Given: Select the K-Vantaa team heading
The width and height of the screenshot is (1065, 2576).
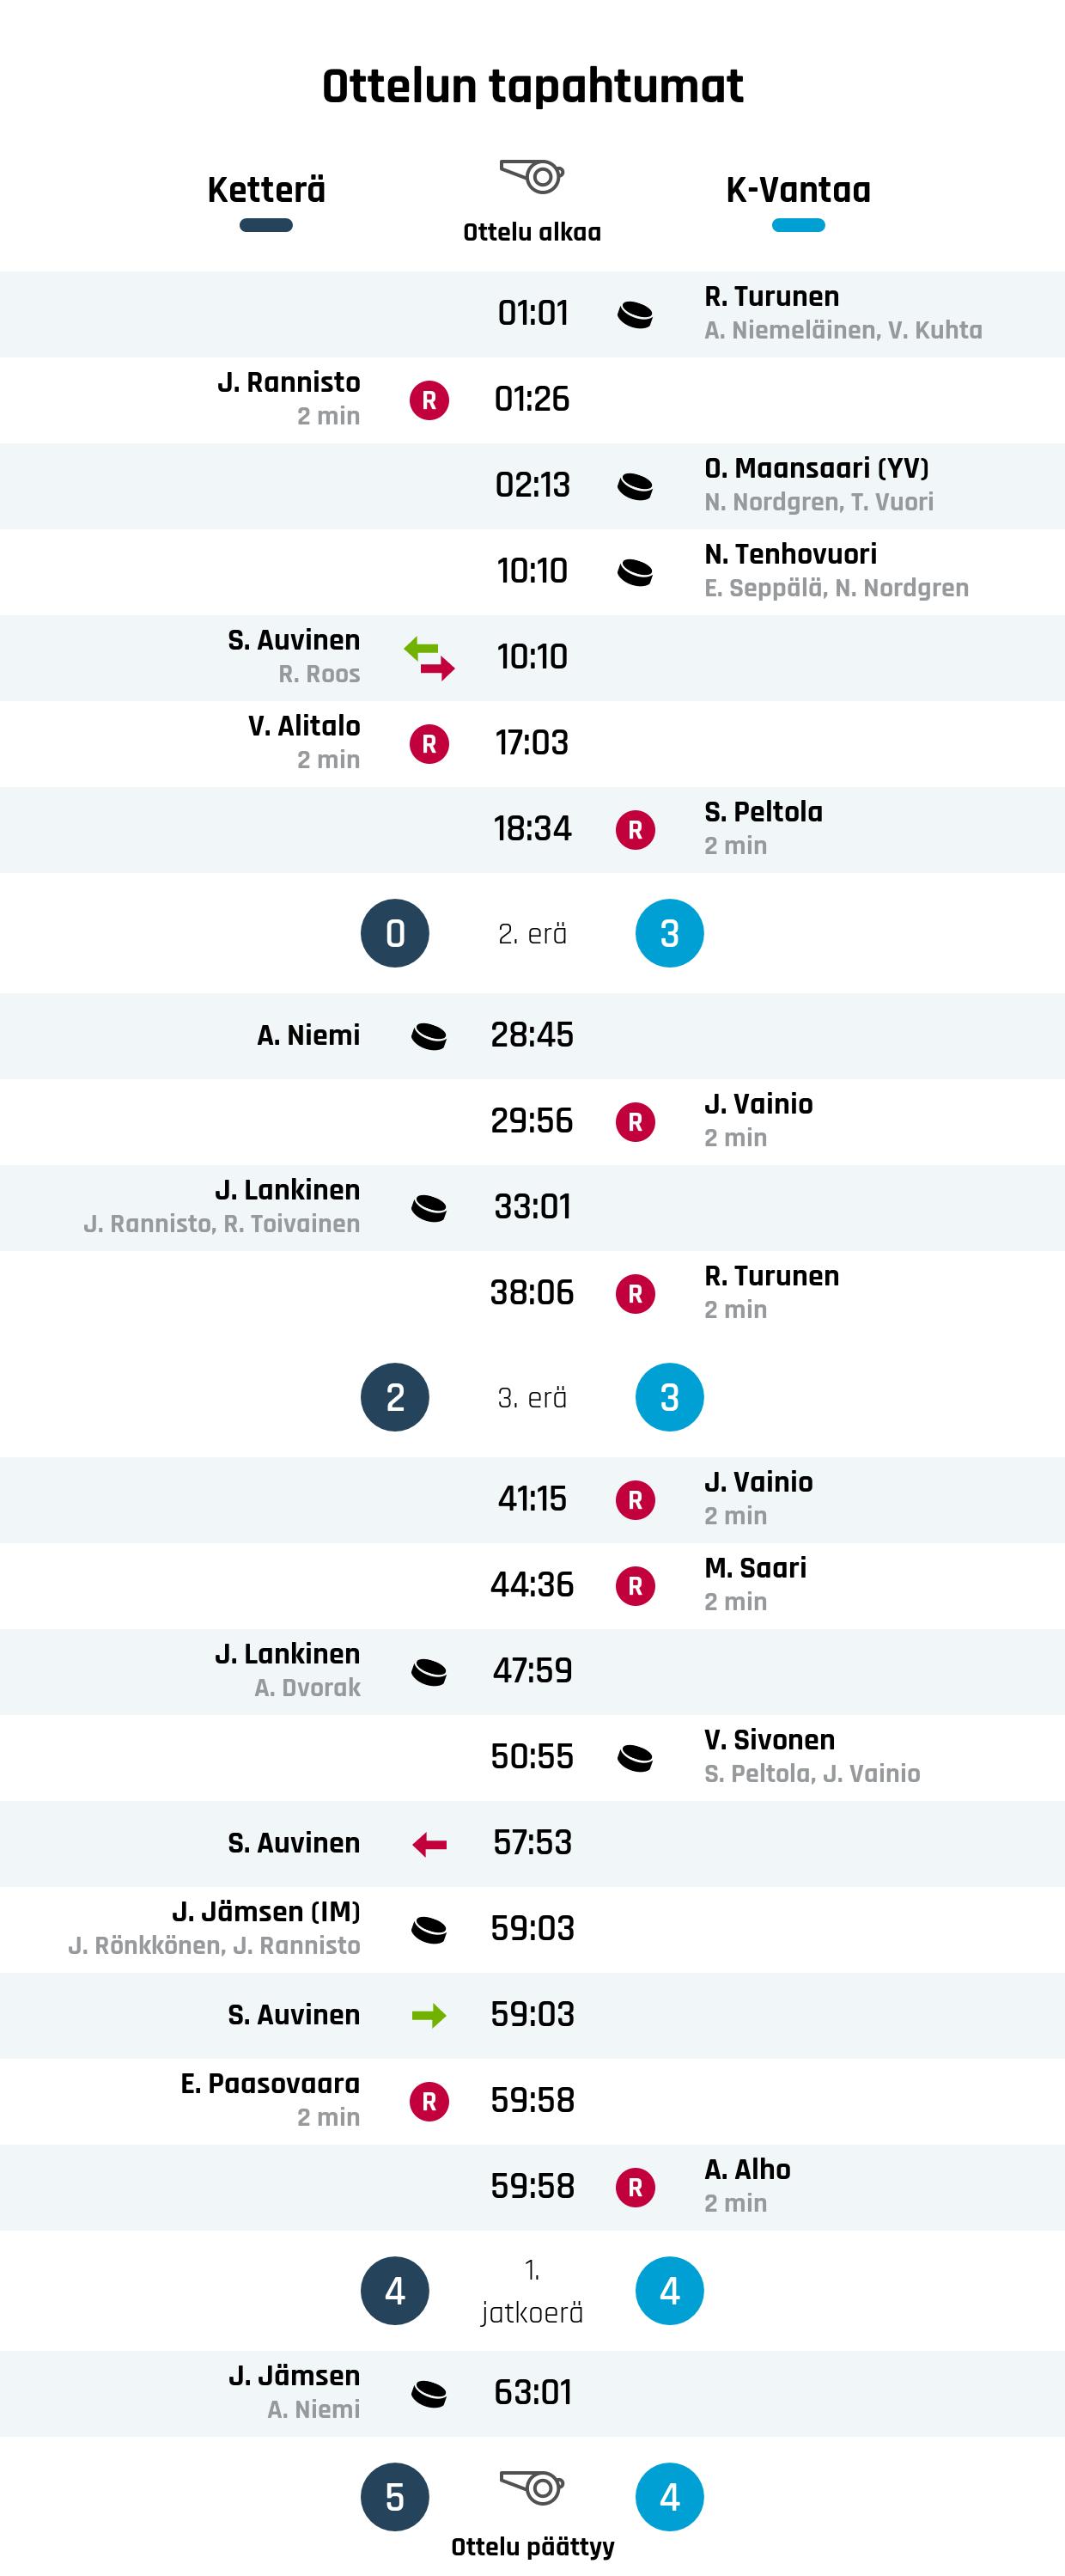Looking at the screenshot, I should click(x=798, y=190).
